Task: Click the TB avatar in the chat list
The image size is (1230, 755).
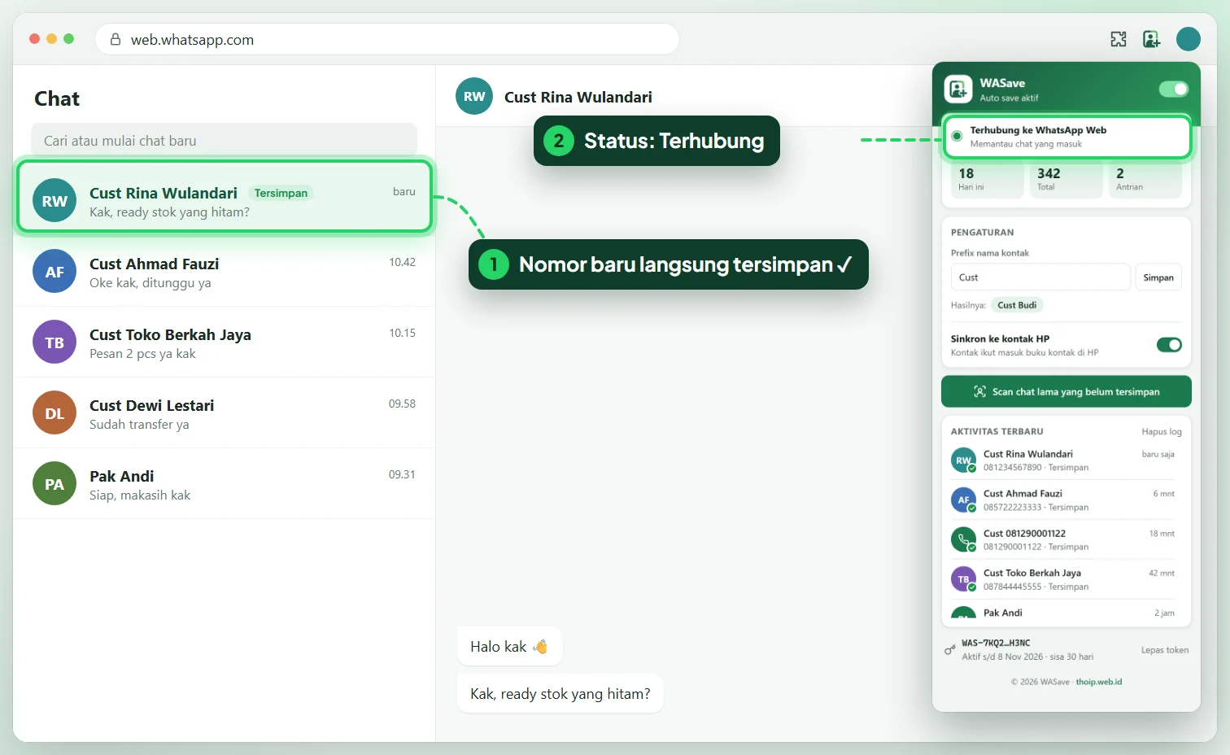Action: [x=55, y=342]
